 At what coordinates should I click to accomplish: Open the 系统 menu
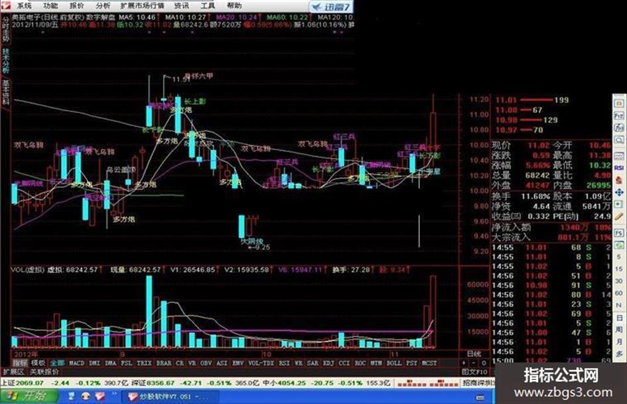[25, 5]
